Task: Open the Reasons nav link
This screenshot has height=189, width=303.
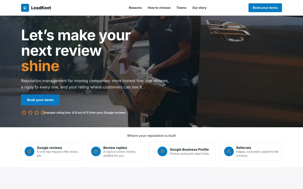Action: tap(135, 8)
